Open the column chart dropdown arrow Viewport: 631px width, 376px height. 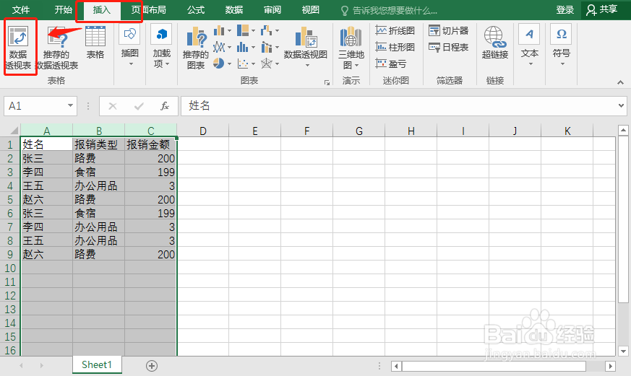(229, 30)
